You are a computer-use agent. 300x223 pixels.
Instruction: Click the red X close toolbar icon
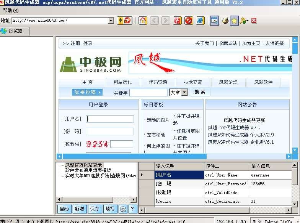pos(254,21)
